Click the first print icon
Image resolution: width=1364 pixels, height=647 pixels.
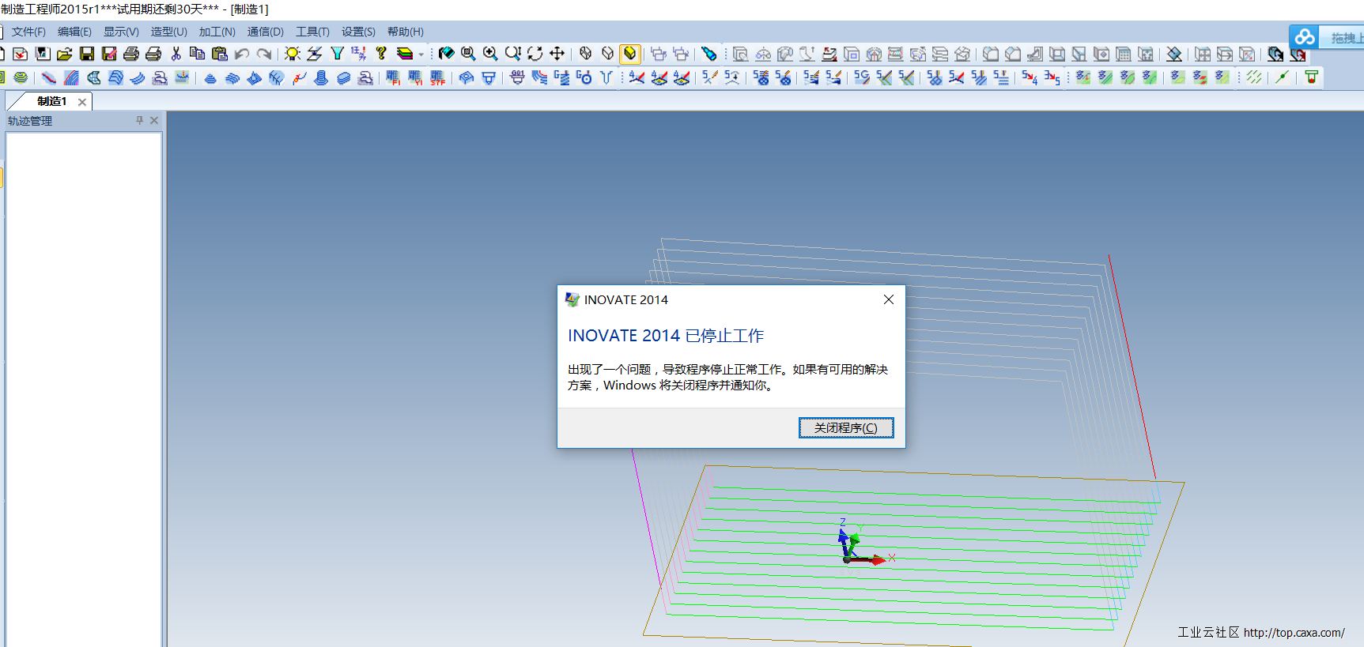[131, 54]
